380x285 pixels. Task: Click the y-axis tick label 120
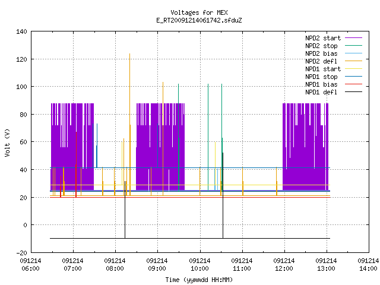coord(21,59)
